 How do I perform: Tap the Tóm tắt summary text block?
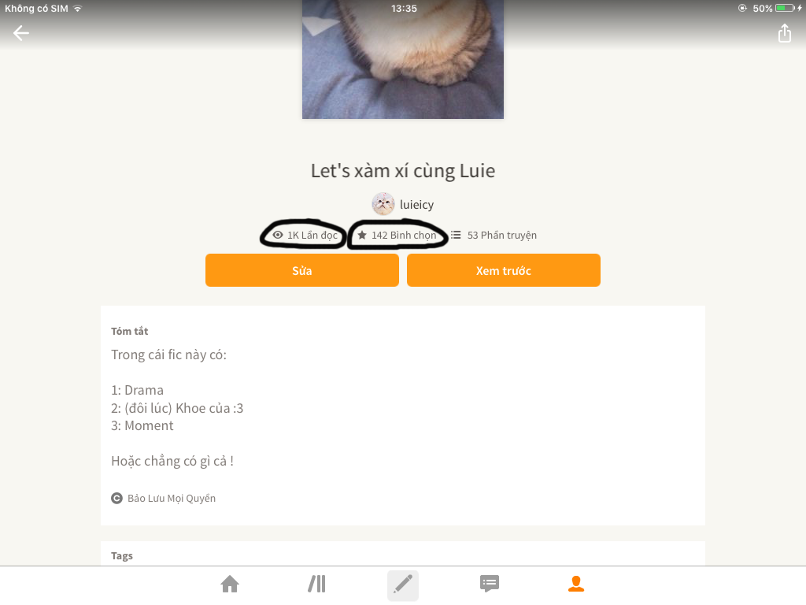pyautogui.click(x=177, y=408)
